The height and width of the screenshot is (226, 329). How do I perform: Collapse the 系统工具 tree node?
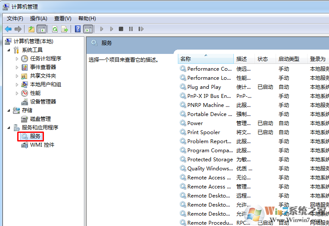pyautogui.click(x=9, y=50)
